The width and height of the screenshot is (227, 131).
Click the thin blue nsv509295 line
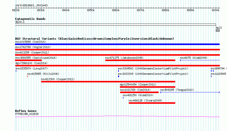190,92
